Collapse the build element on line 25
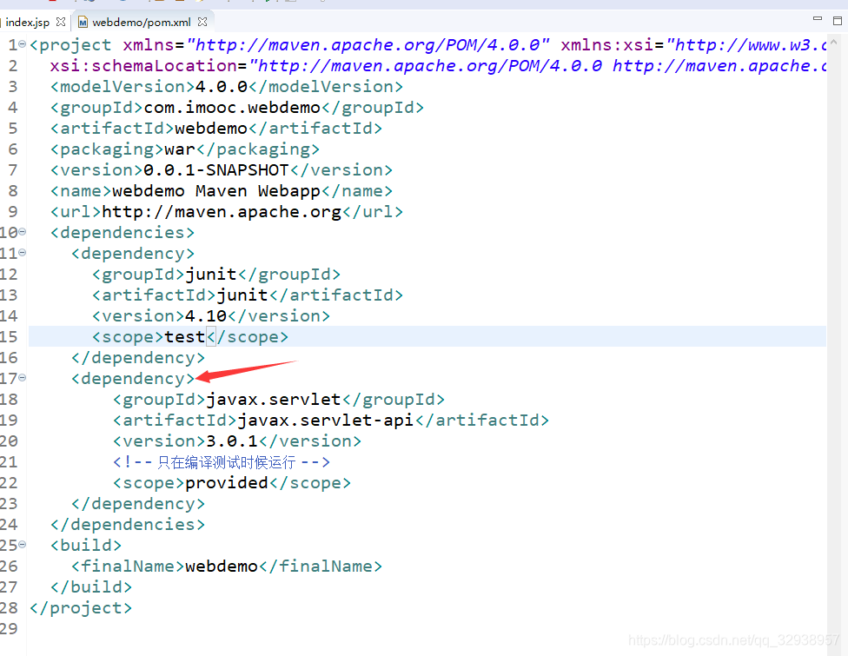848x656 pixels. pyautogui.click(x=23, y=545)
